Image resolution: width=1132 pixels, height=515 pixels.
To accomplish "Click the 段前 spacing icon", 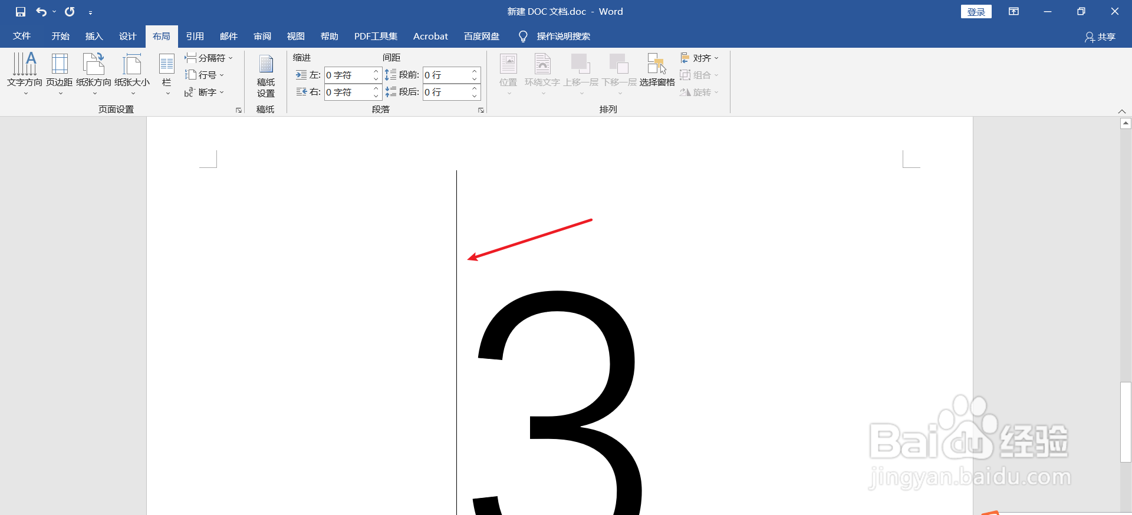I will click(391, 75).
